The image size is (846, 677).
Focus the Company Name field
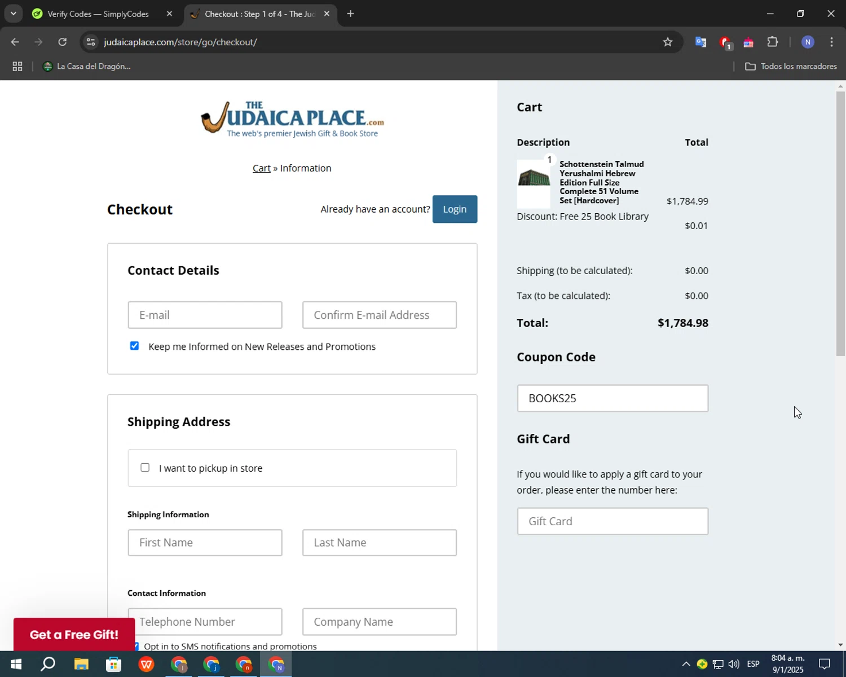379,622
